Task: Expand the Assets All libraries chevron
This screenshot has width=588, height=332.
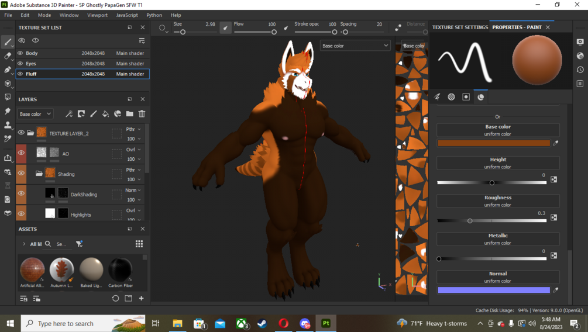Action: 24,244
